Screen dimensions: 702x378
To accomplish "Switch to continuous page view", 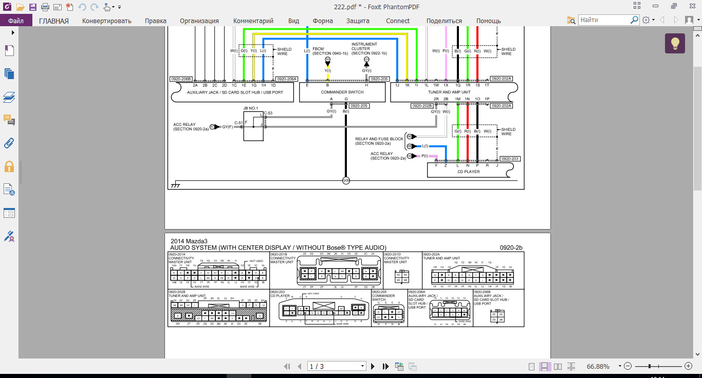I will pyautogui.click(x=544, y=366).
